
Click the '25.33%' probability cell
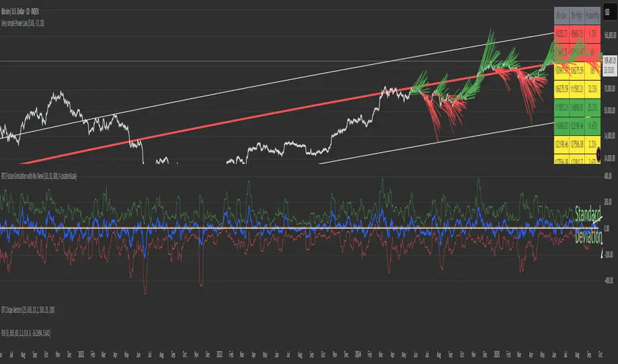(592, 108)
